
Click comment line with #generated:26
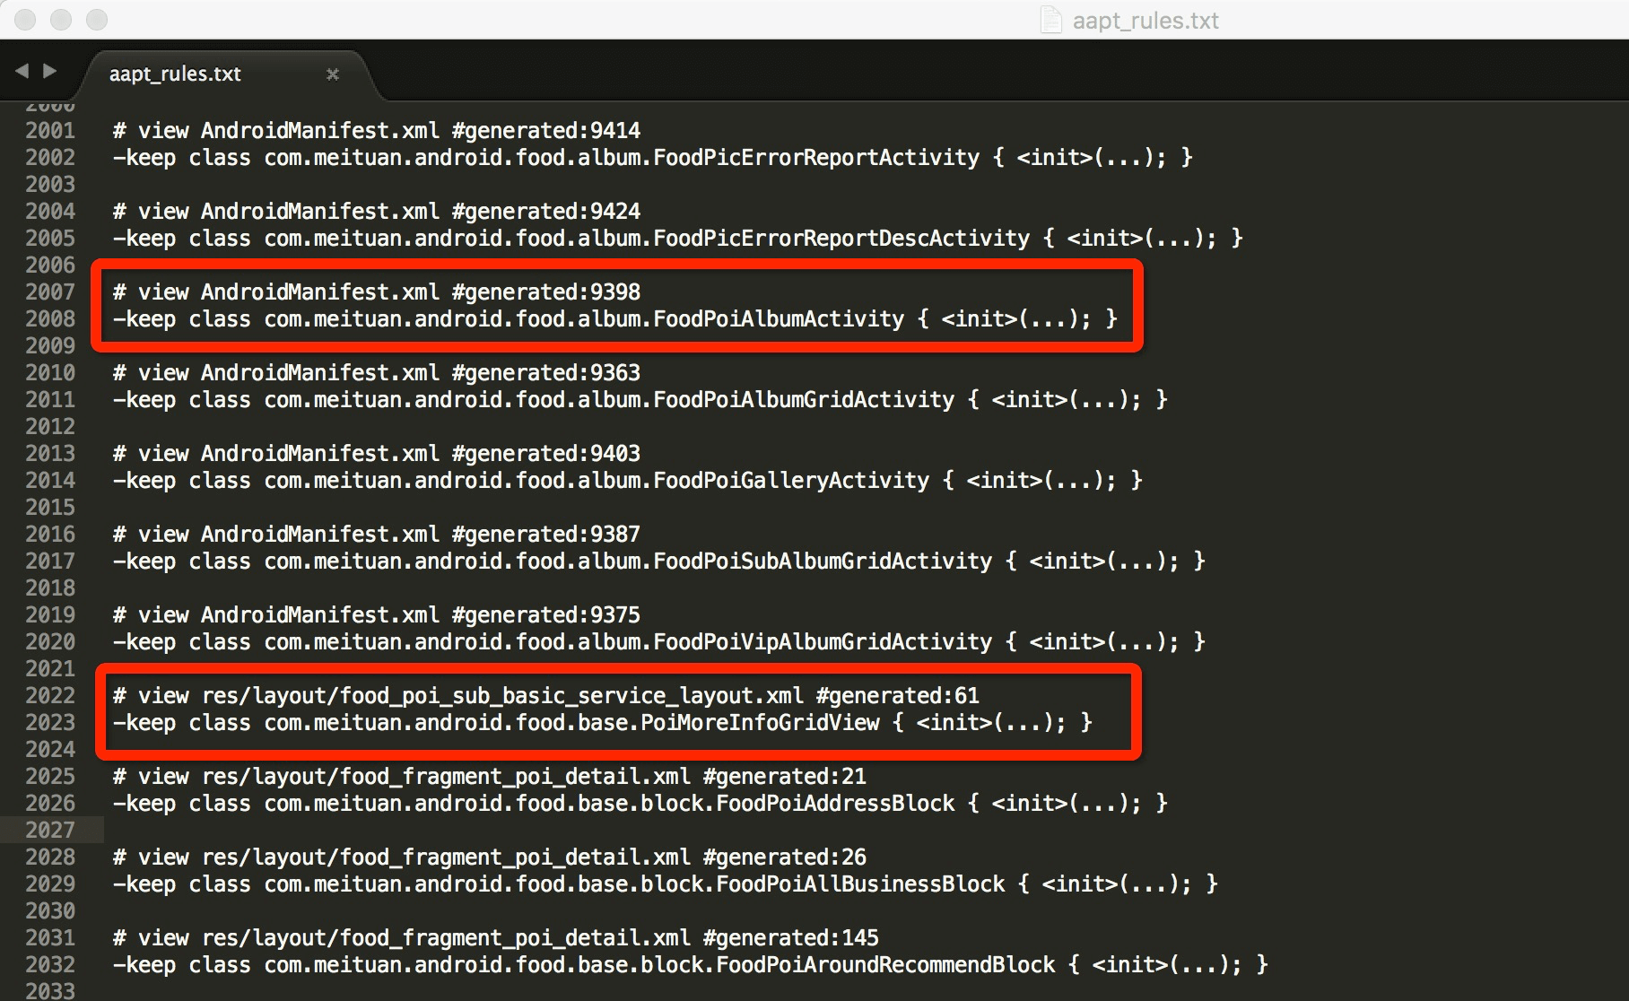pos(490,857)
